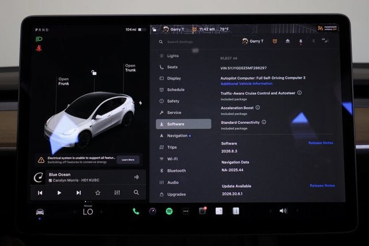Open the owner's manual book icon

[236, 211]
